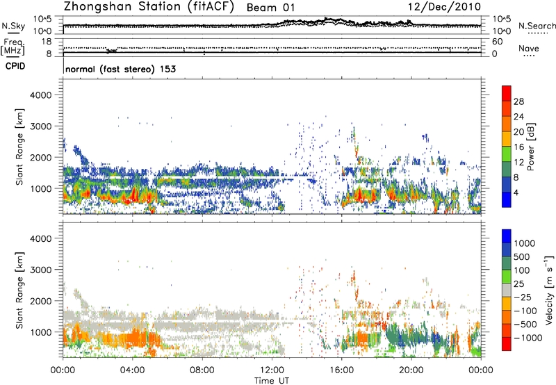The image size is (556, 385).
Task: Click 'Slant Range [km]' label of Velocity panel
Action: click(19, 290)
